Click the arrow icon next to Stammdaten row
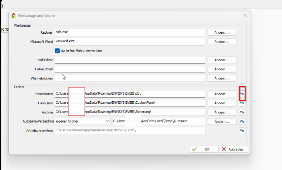Screen dimensions: 282x170 tap(242, 94)
